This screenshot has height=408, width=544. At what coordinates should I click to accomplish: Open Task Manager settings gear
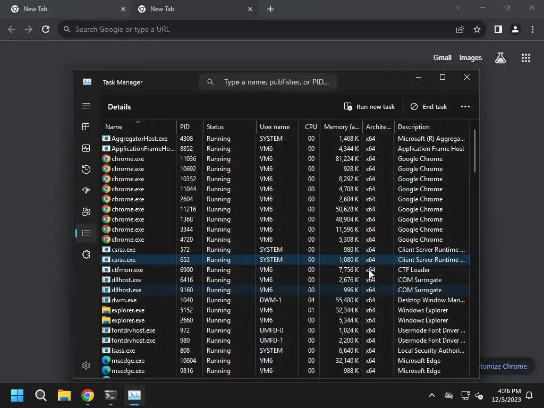pos(86,365)
